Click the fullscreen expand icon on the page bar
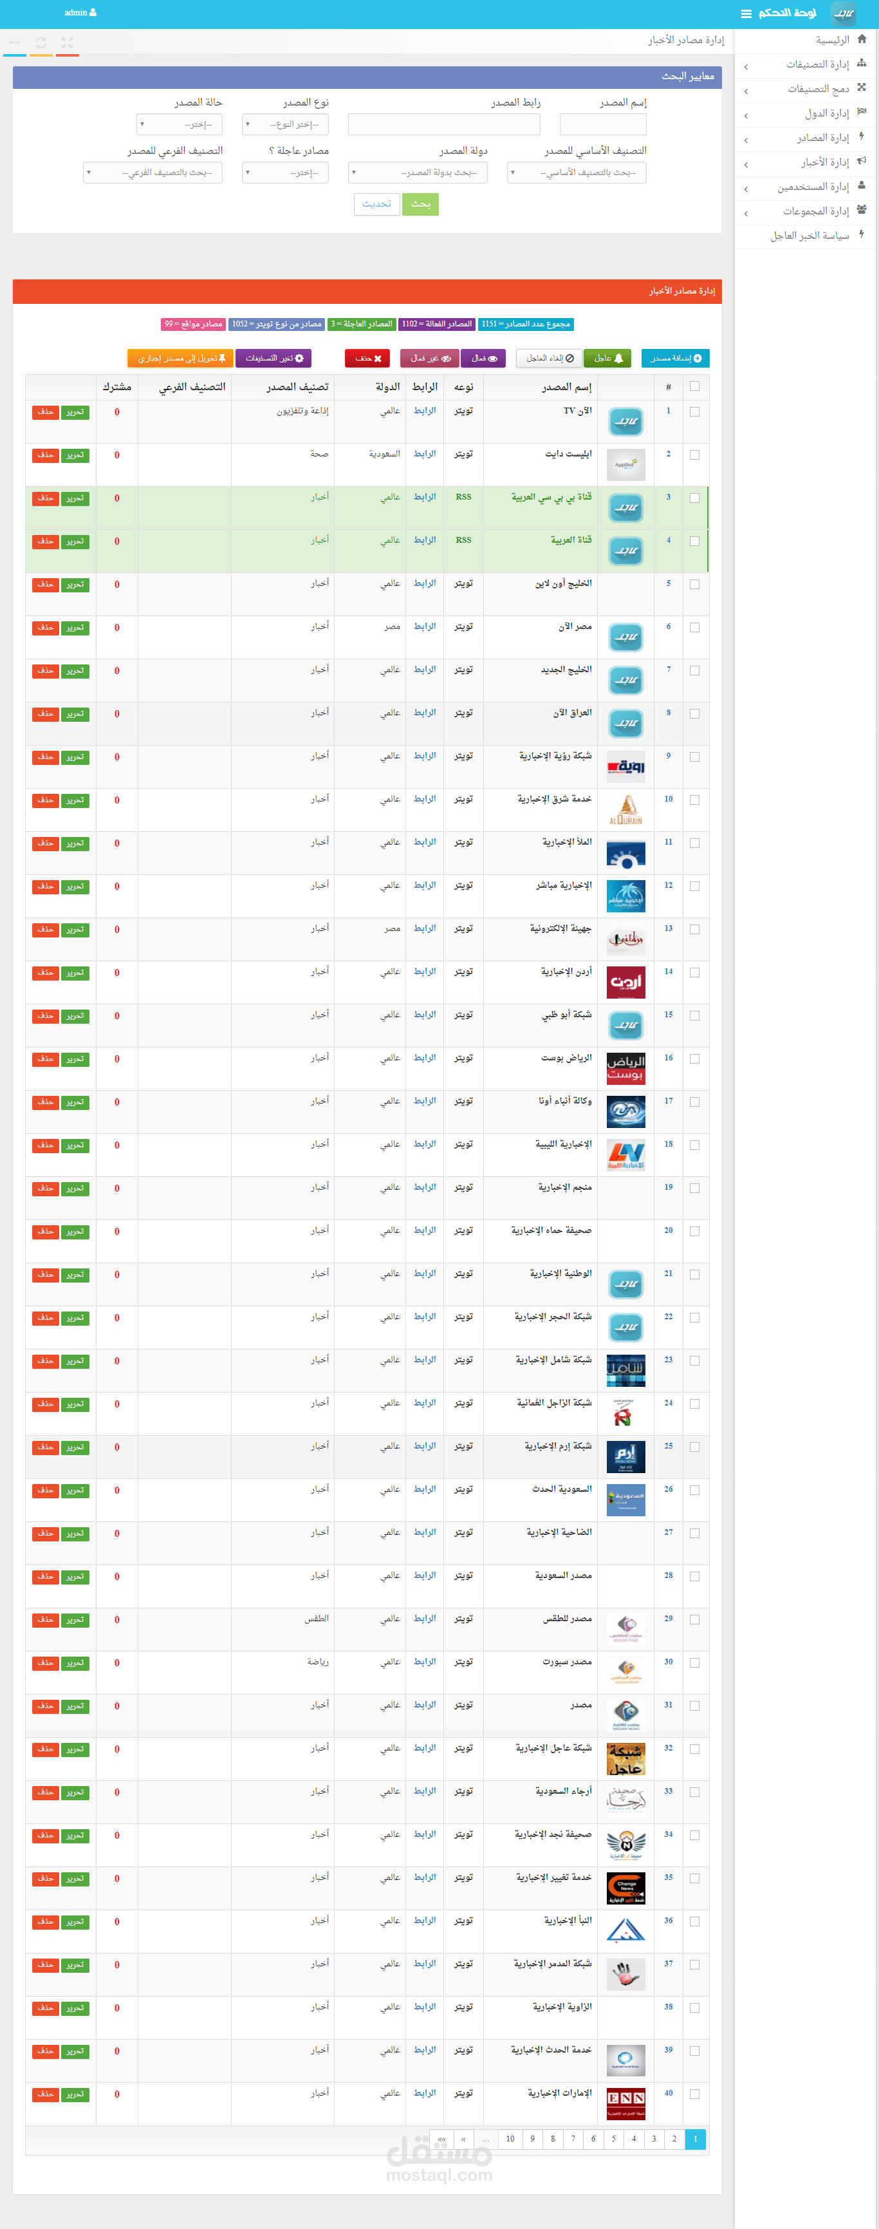 [x=67, y=42]
